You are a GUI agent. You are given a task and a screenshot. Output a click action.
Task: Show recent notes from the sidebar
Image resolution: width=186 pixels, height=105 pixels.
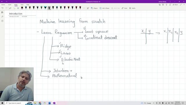(2, 21)
